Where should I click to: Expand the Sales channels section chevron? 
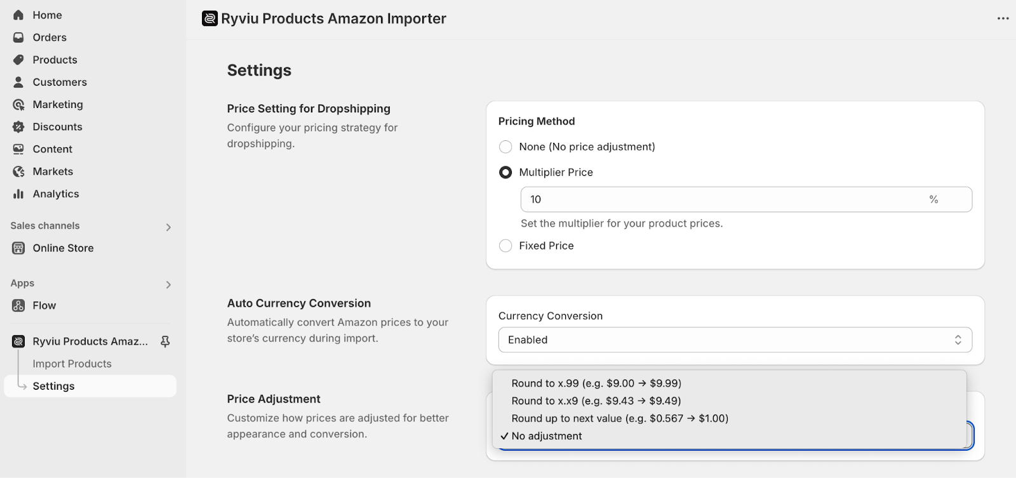coord(168,227)
